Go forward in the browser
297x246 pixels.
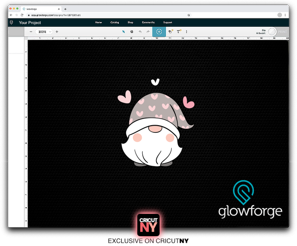click(16, 15)
